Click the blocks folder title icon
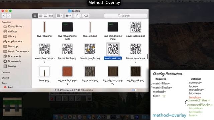This screenshot has height=120, width=214. click(x=70, y=11)
